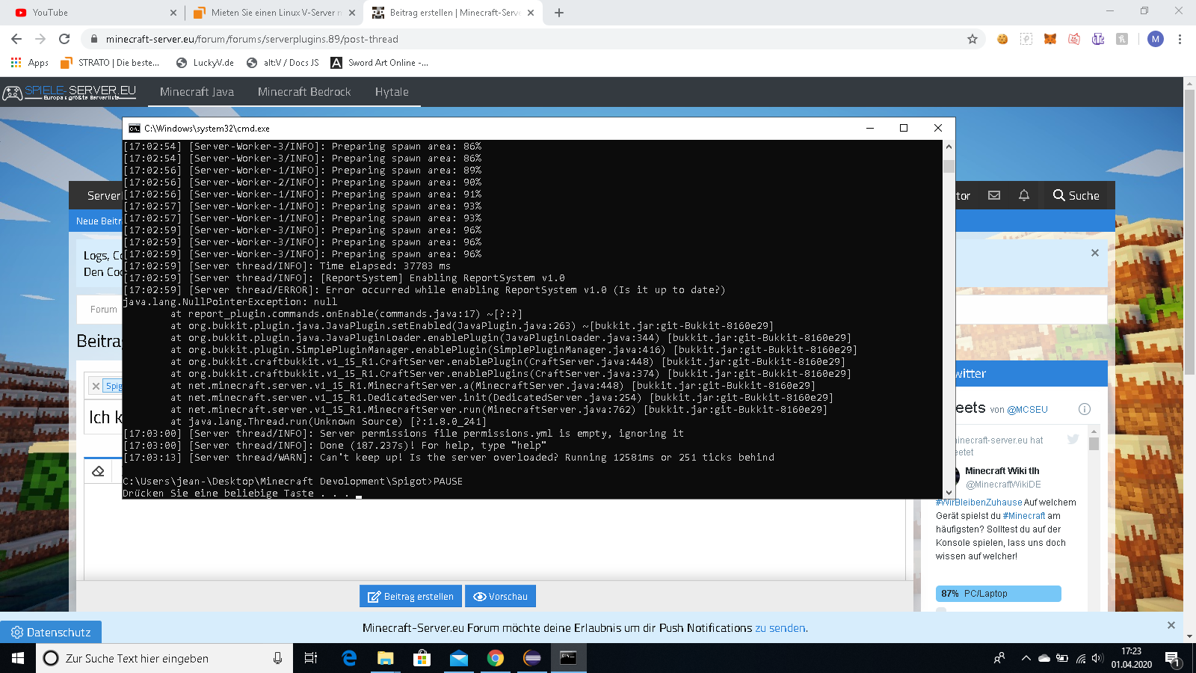Open Microsoft Edge from taskbar

tap(349, 658)
